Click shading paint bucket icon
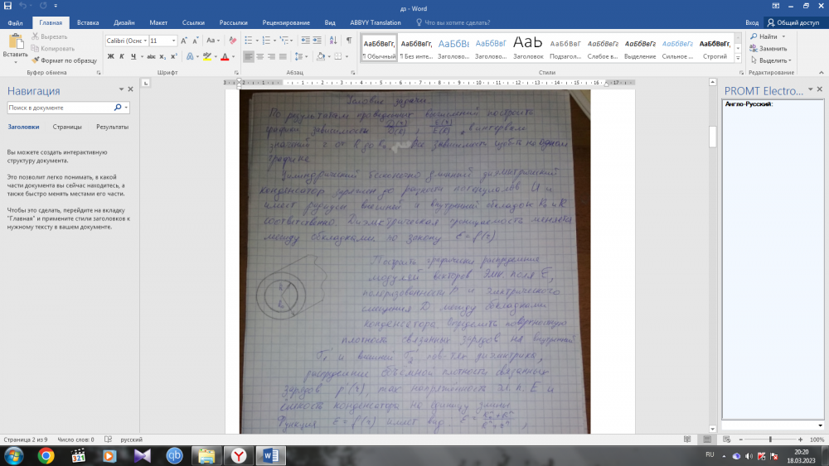This screenshot has height=466, width=829. (x=320, y=56)
